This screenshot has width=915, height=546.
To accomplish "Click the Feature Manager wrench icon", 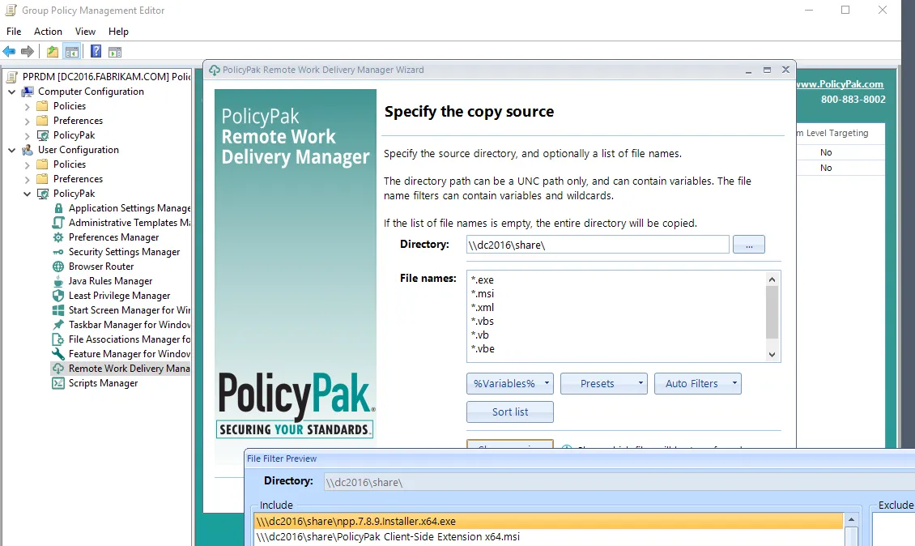I will click(x=58, y=354).
